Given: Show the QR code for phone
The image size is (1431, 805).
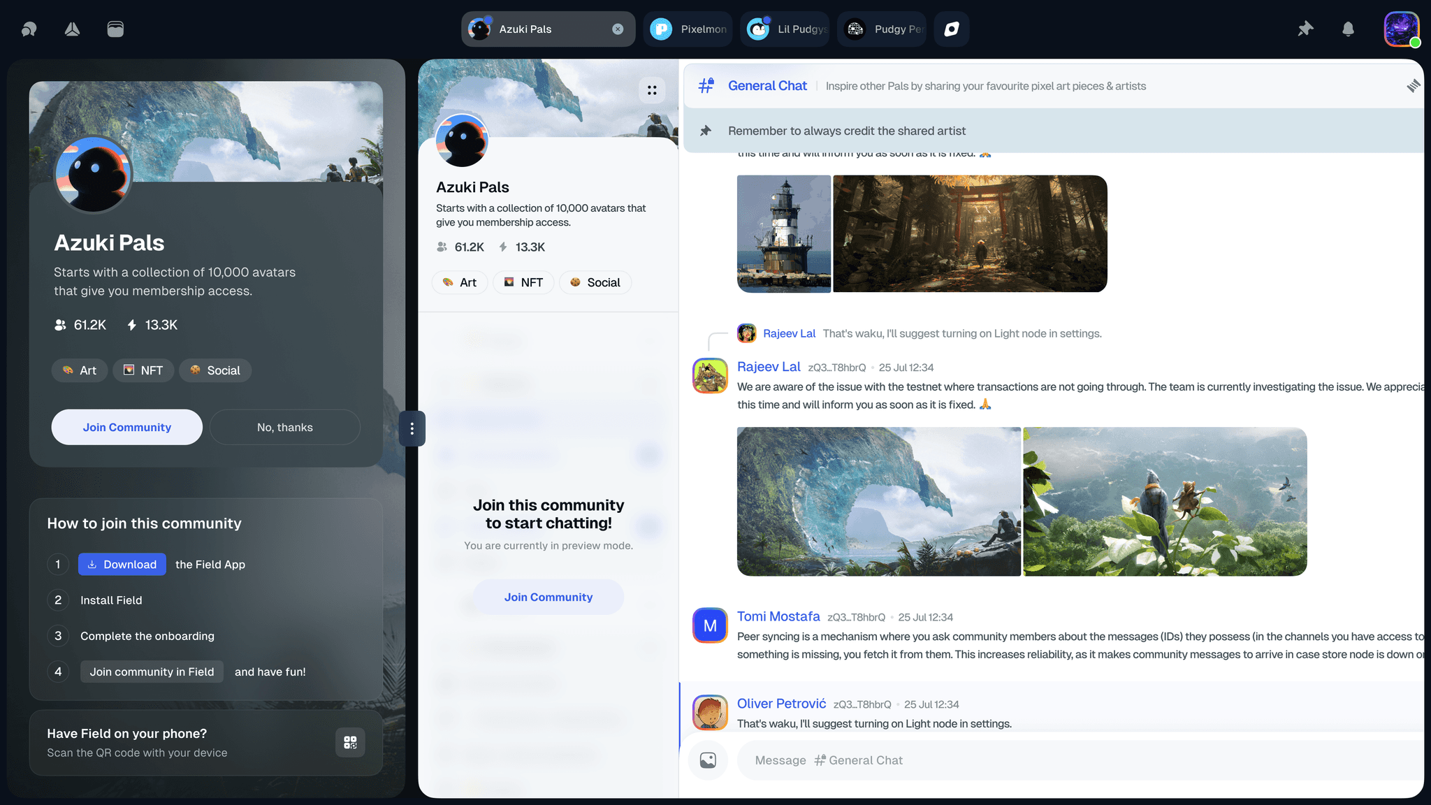Looking at the screenshot, I should tap(350, 742).
